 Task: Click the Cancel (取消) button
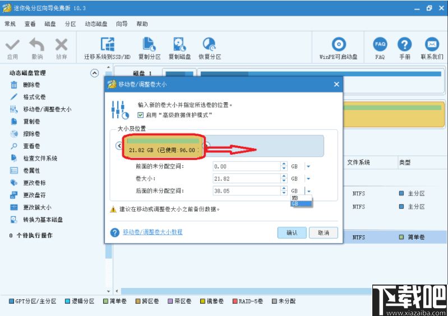(324, 233)
